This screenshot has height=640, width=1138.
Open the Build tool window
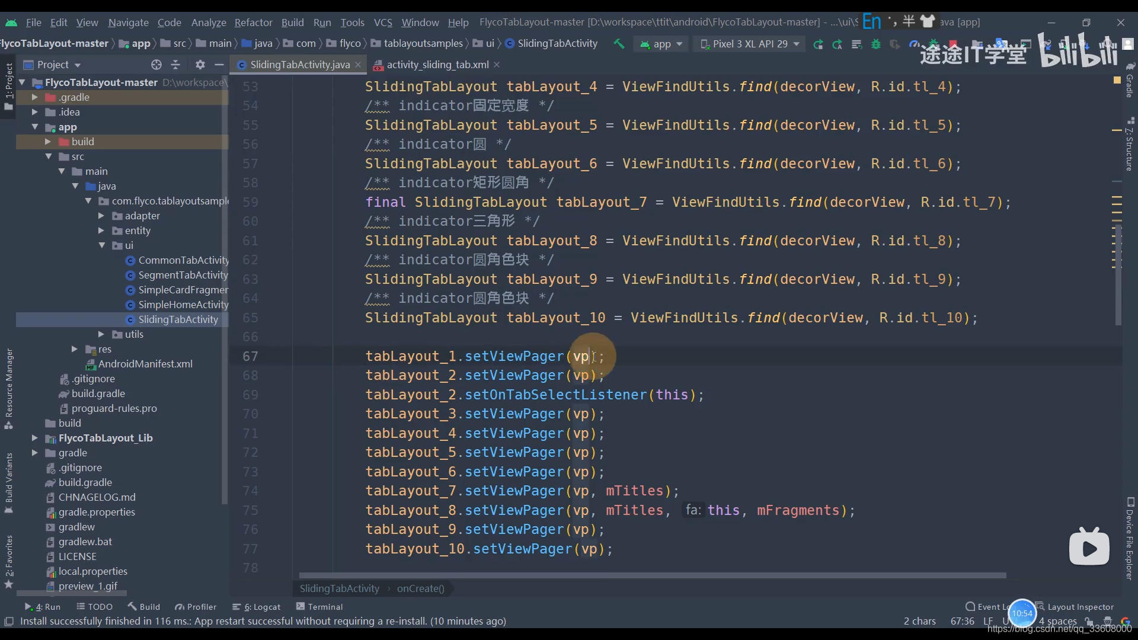point(144,607)
